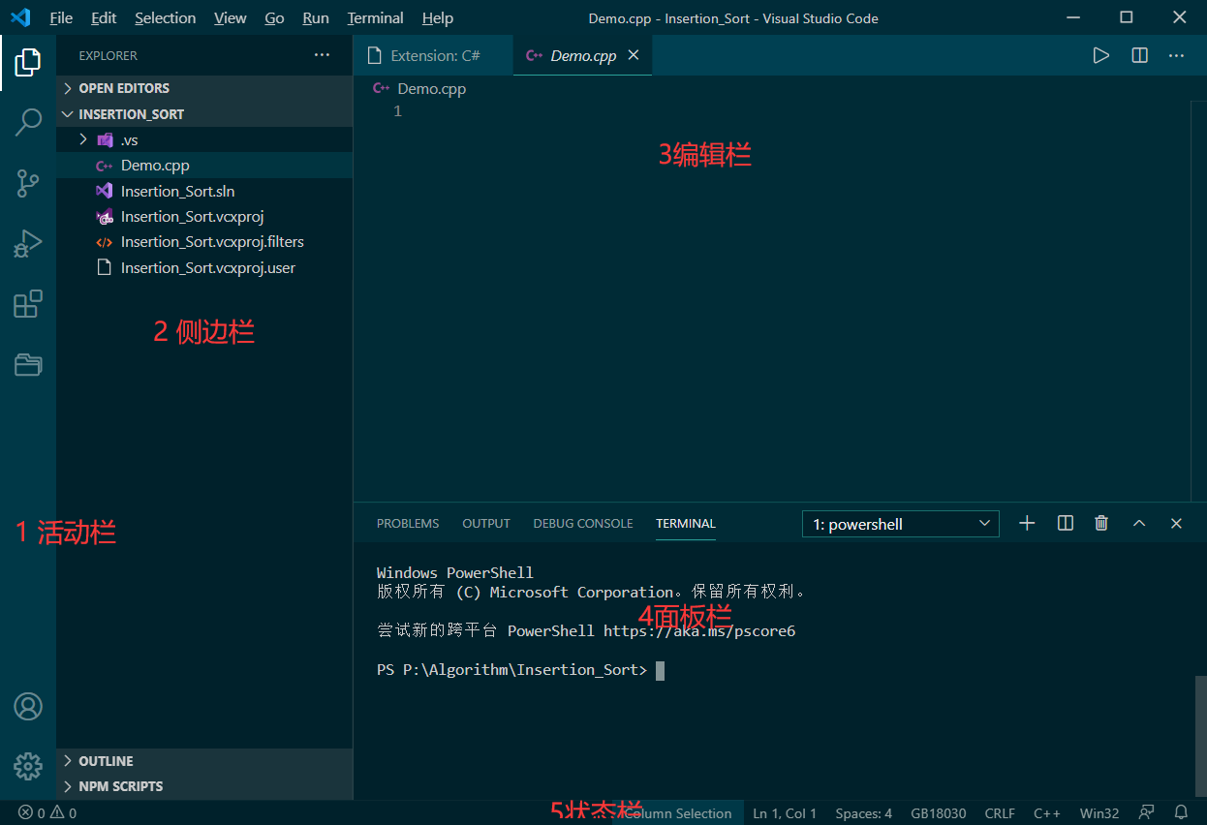Open the Help menu
Image resolution: width=1207 pixels, height=825 pixels.
tap(438, 17)
